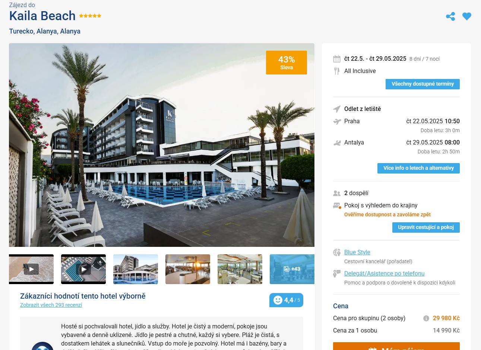Open Více info o letech a alternativy
This screenshot has width=481, height=350.
coord(419,168)
